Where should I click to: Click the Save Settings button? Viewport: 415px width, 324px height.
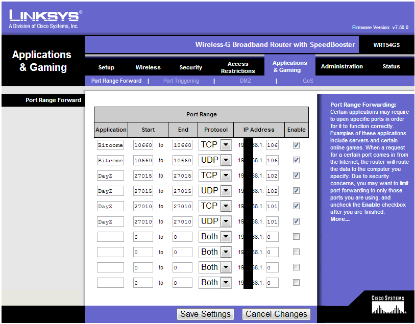click(205, 314)
